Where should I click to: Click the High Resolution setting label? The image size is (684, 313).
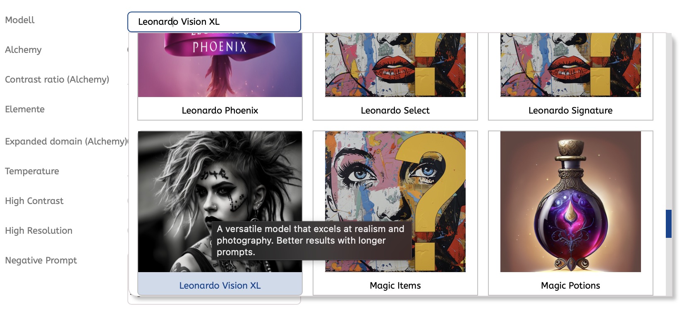[38, 231]
